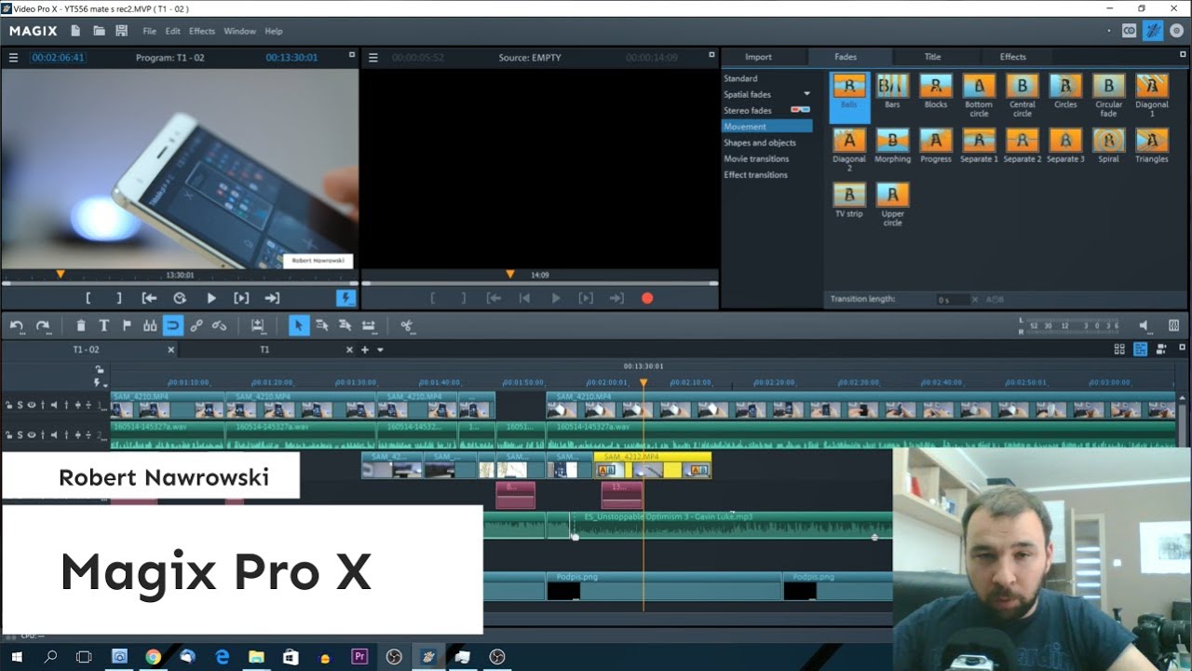Click the ungroup objects icon

[219, 325]
